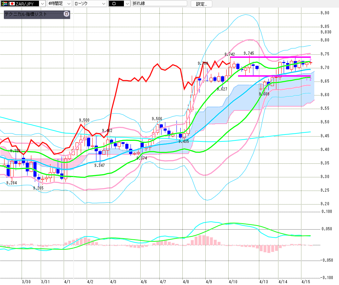The image size is (339, 285).
Task: Click the 9.745 high price label
Action: click(x=249, y=53)
